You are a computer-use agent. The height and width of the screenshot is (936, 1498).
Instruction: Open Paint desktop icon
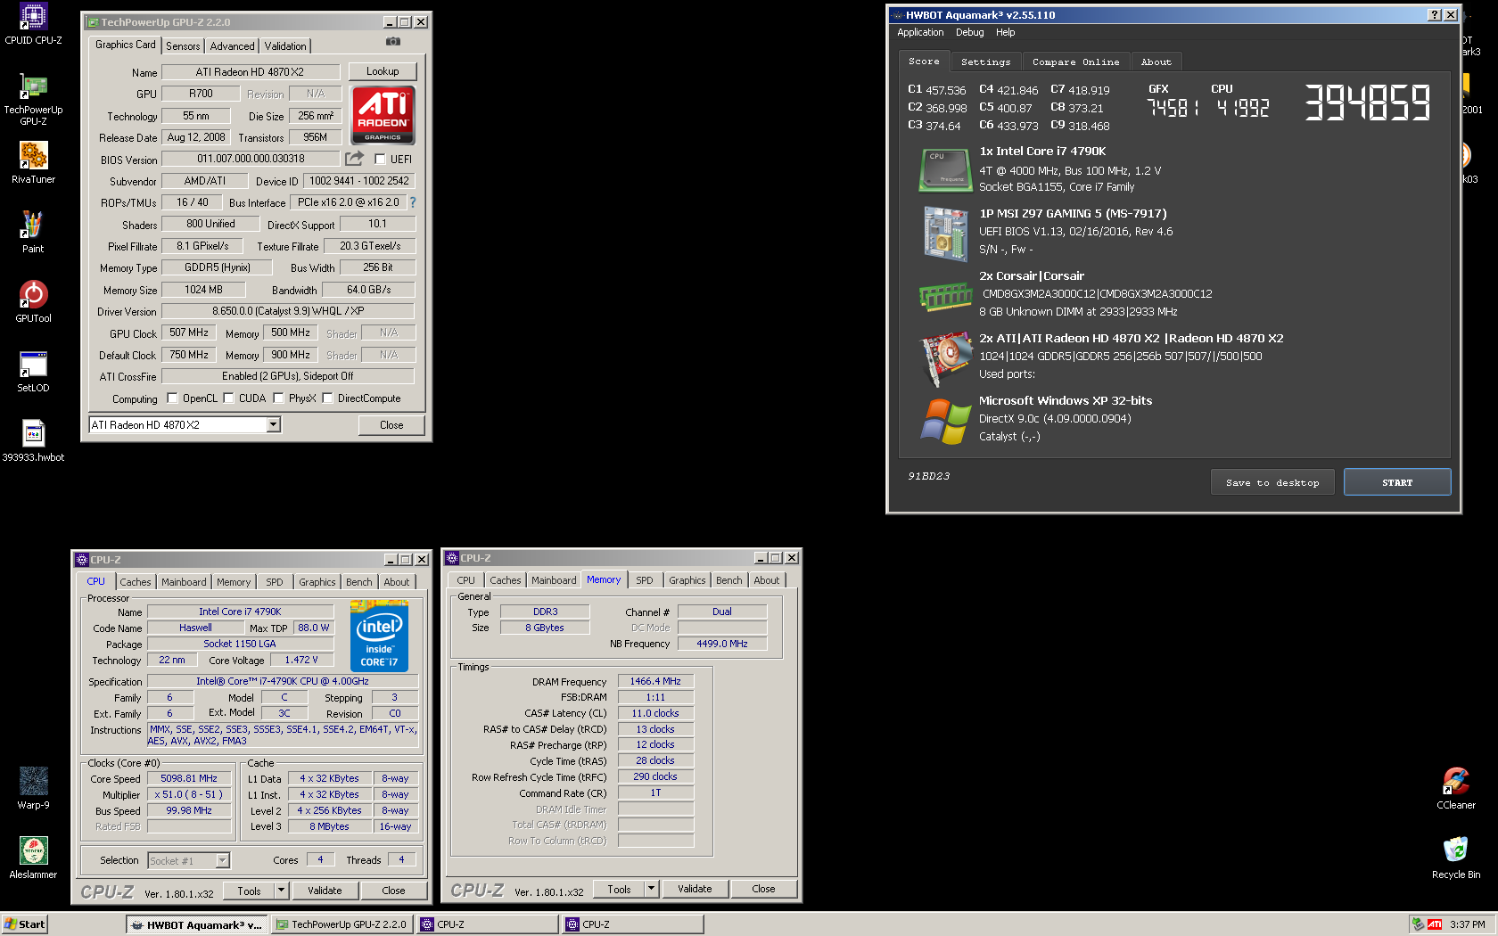33,232
